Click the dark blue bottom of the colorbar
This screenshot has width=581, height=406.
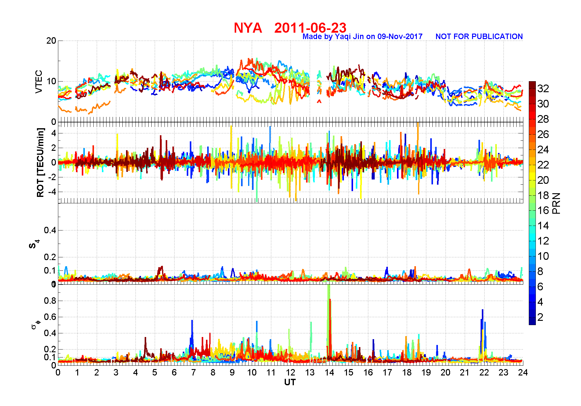pyautogui.click(x=532, y=321)
